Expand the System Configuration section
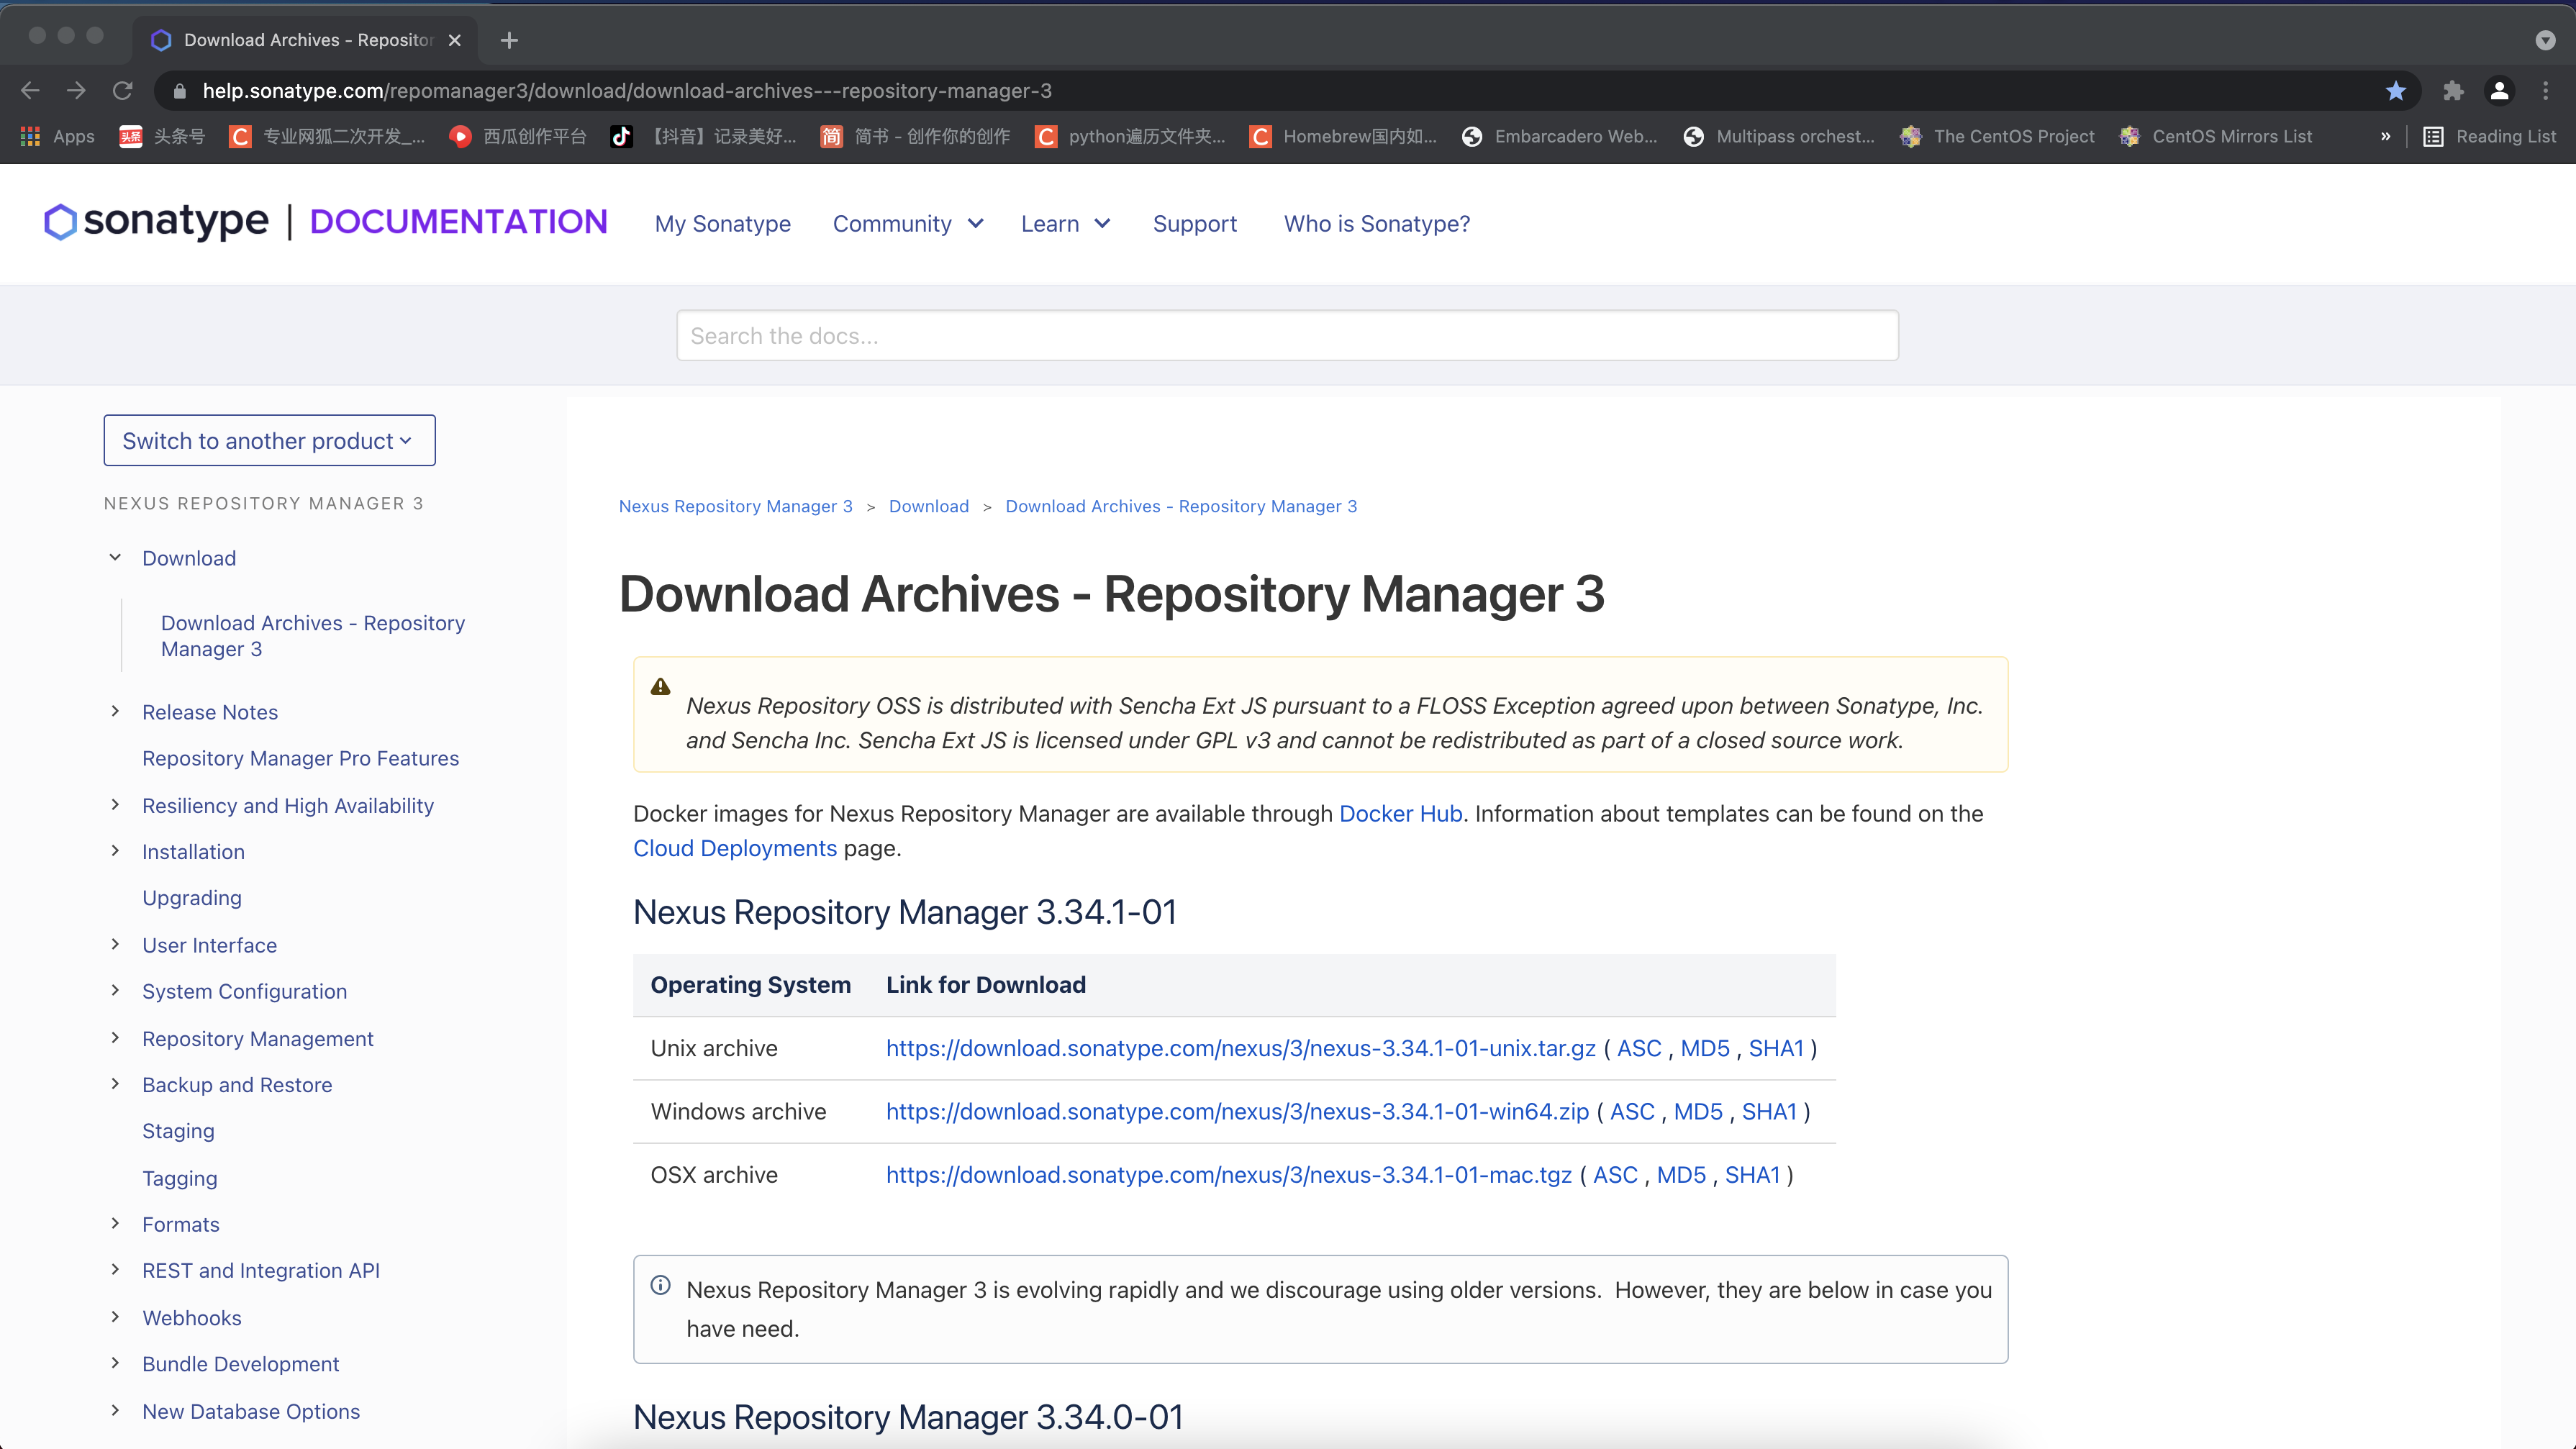Image resolution: width=2576 pixels, height=1449 pixels. coord(115,990)
